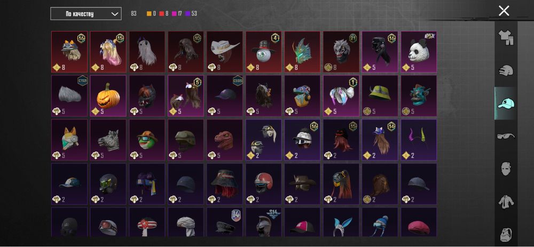The image size is (534, 247).
Task: Filter by the pink quality swatch showing 17
Action: tap(174, 14)
